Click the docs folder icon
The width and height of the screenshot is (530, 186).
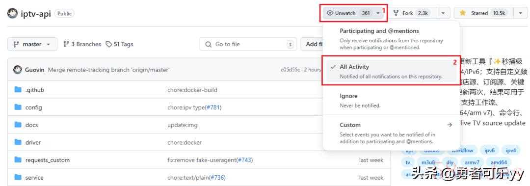(x=18, y=125)
